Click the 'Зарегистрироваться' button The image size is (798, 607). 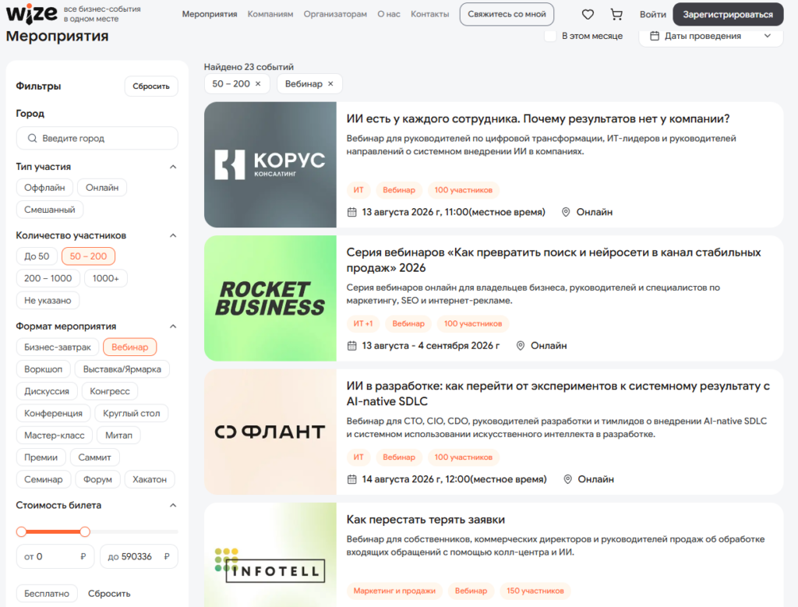(x=729, y=14)
